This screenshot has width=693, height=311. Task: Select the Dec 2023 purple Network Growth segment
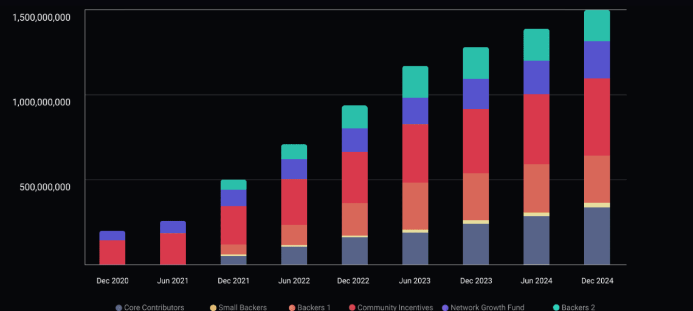coord(475,94)
